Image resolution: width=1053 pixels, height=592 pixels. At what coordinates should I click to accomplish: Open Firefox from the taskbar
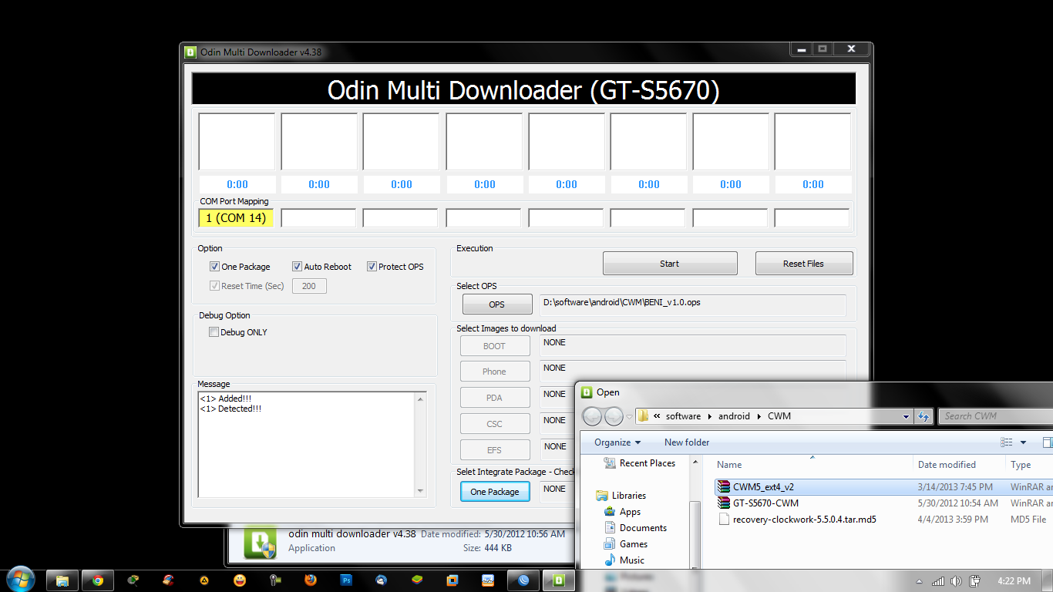coord(311,580)
